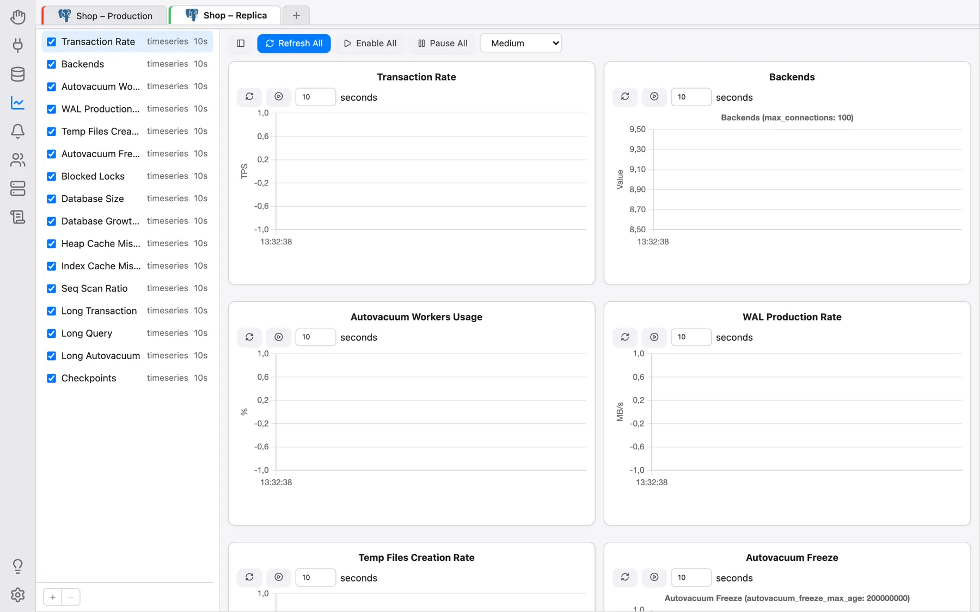
Task: Open the server stack icon in sidebar
Action: tap(17, 188)
